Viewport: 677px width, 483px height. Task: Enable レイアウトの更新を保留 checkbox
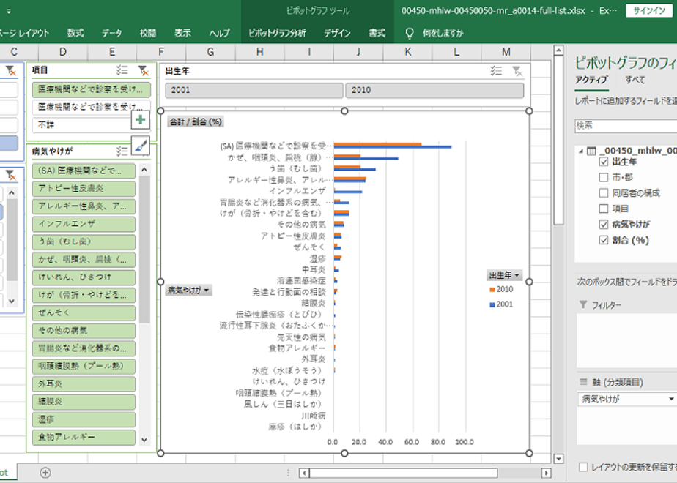pos(583,467)
